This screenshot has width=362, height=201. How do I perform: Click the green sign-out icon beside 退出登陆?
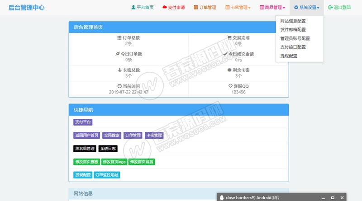(330, 8)
